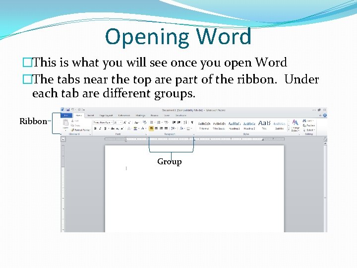Screen dimensions: 357x268
Task: Apply the Title style
Action: click(264, 126)
